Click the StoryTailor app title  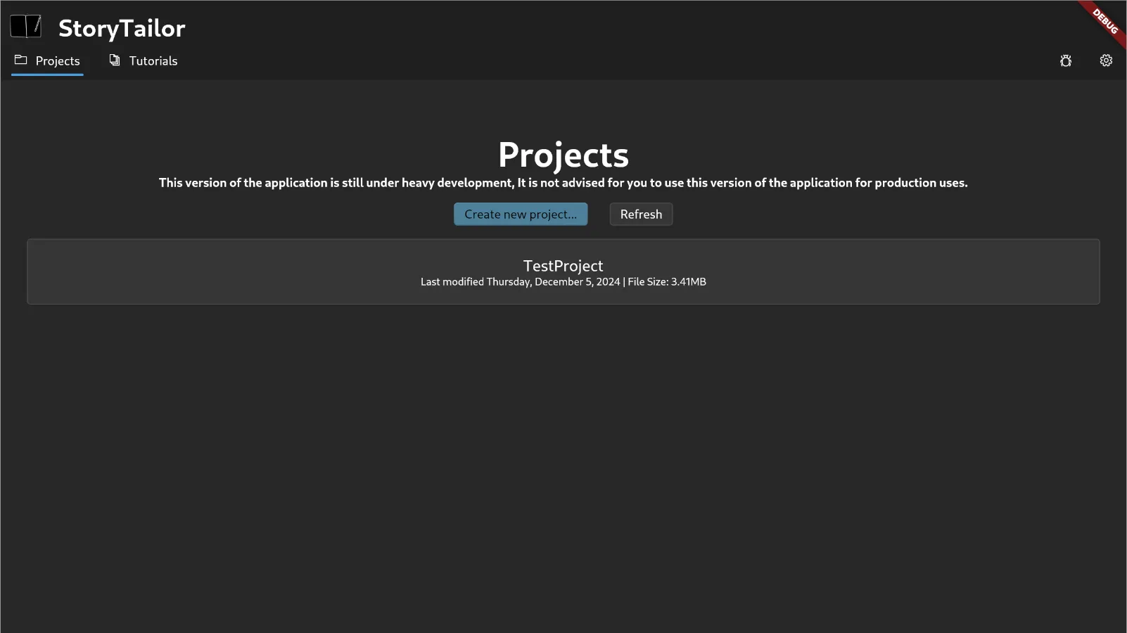click(x=122, y=28)
